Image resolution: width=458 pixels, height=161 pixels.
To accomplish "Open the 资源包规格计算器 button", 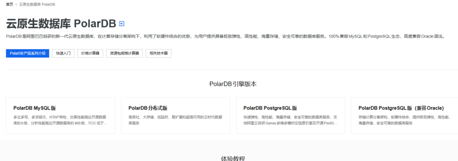I will pyautogui.click(x=124, y=54).
